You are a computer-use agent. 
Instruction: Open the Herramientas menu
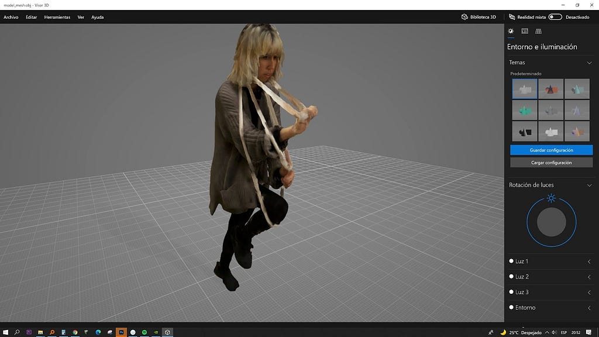(57, 17)
